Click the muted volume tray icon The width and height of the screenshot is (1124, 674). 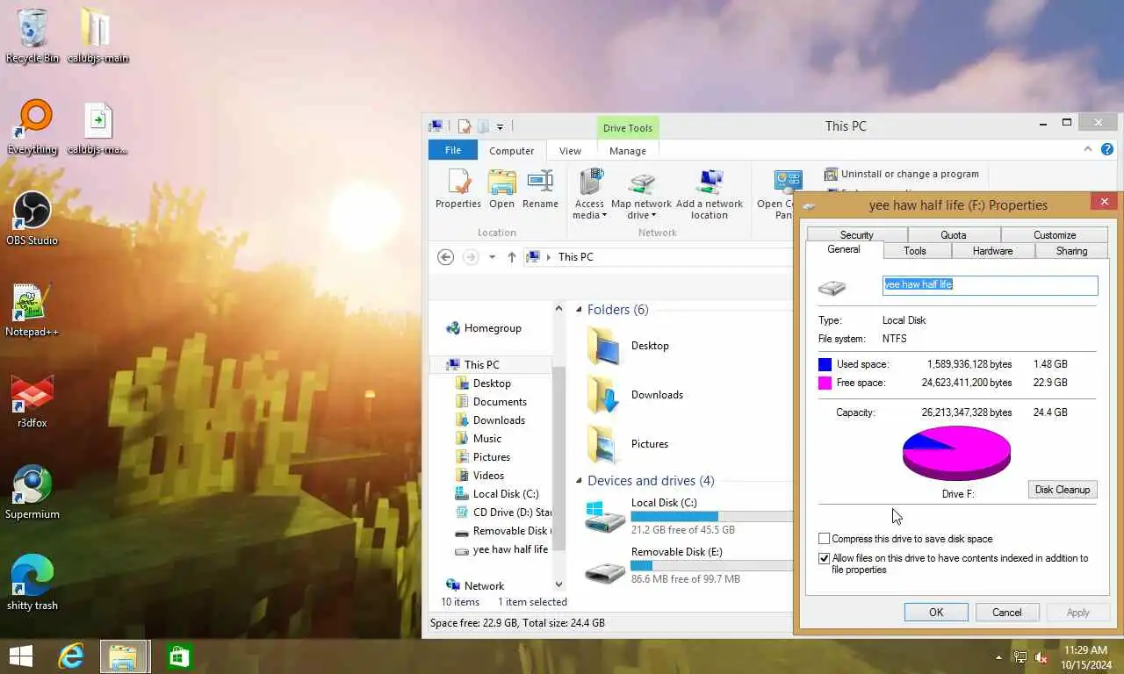pyautogui.click(x=1041, y=656)
